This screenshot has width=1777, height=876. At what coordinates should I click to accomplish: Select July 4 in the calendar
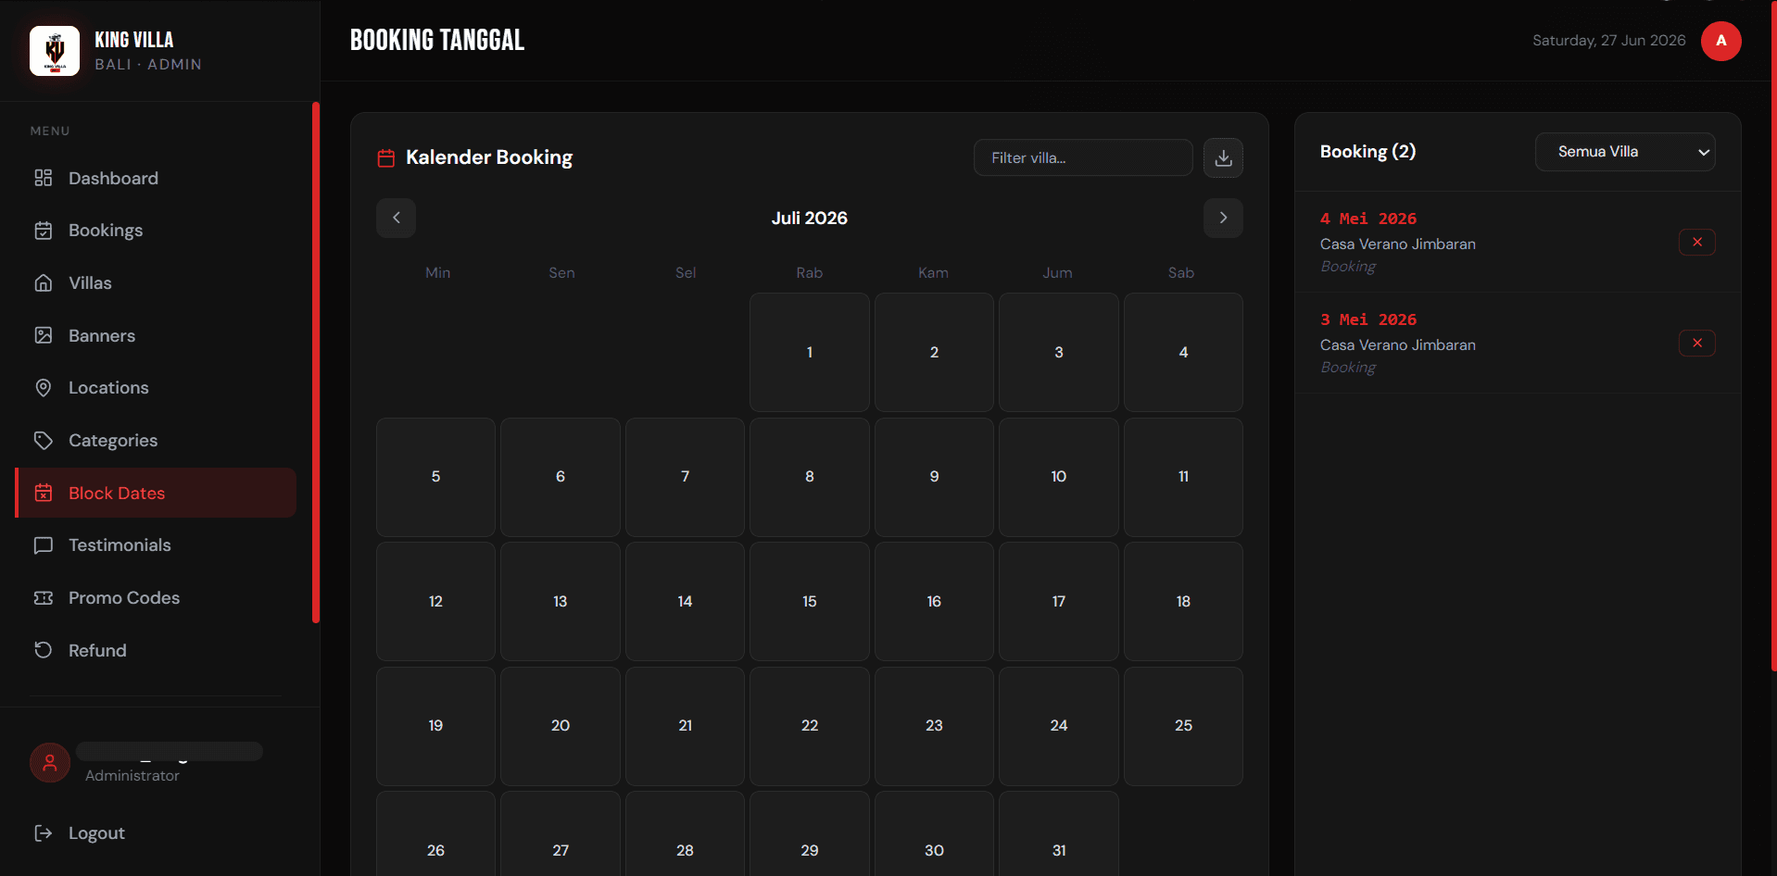[x=1183, y=352]
